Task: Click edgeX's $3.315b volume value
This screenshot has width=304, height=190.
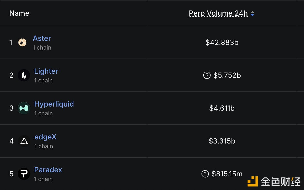Action: click(222, 141)
